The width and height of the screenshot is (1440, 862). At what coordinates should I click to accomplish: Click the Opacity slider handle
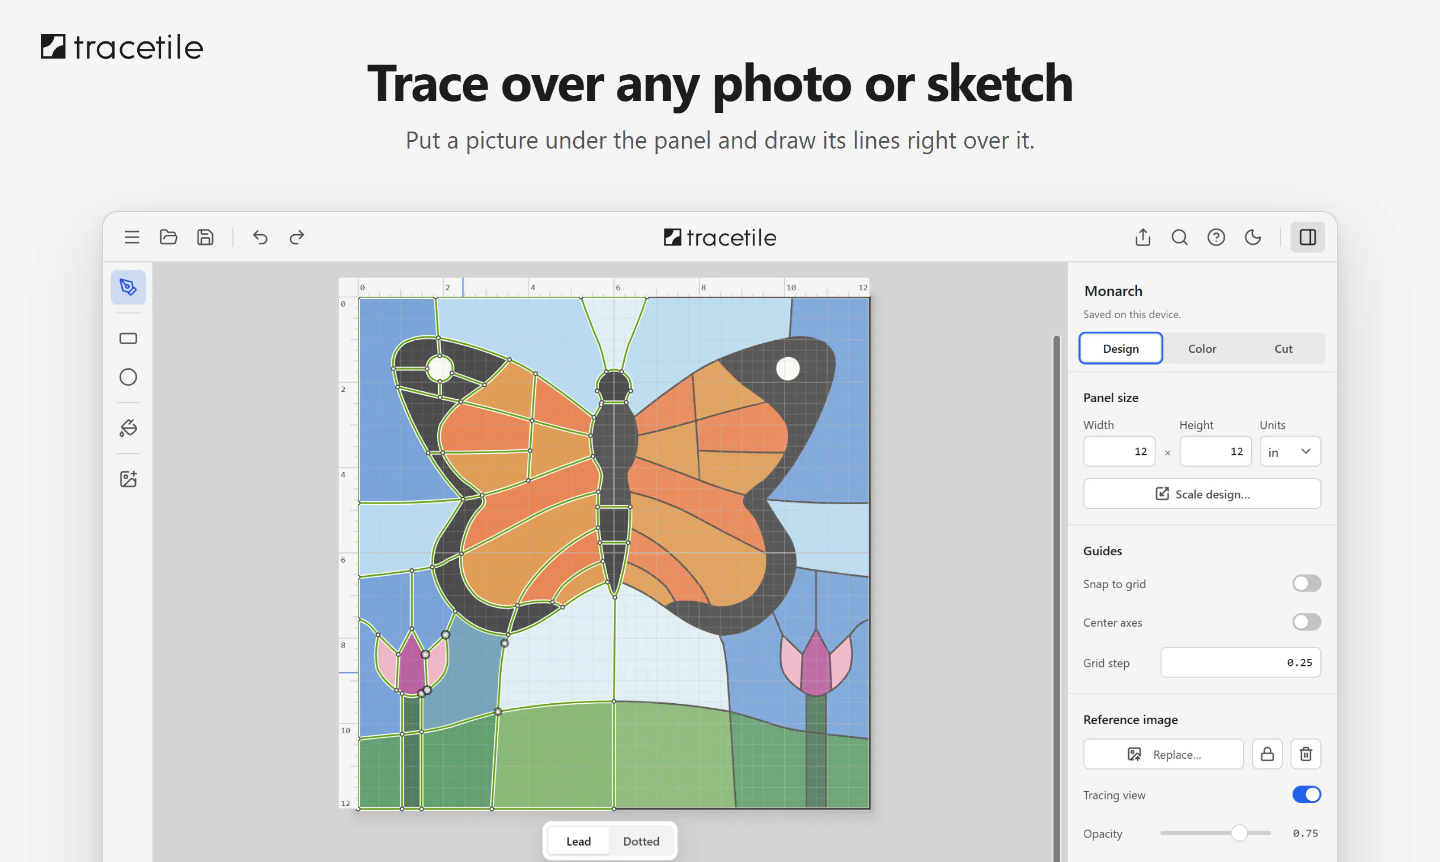click(1239, 833)
